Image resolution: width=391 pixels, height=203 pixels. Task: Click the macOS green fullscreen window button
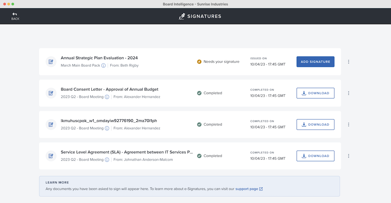click(13, 4)
